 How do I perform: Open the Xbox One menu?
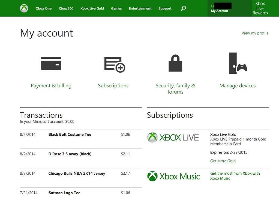pyautogui.click(x=44, y=8)
